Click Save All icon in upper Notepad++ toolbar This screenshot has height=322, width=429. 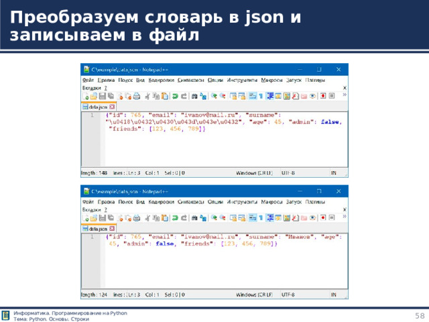[x=111, y=96]
